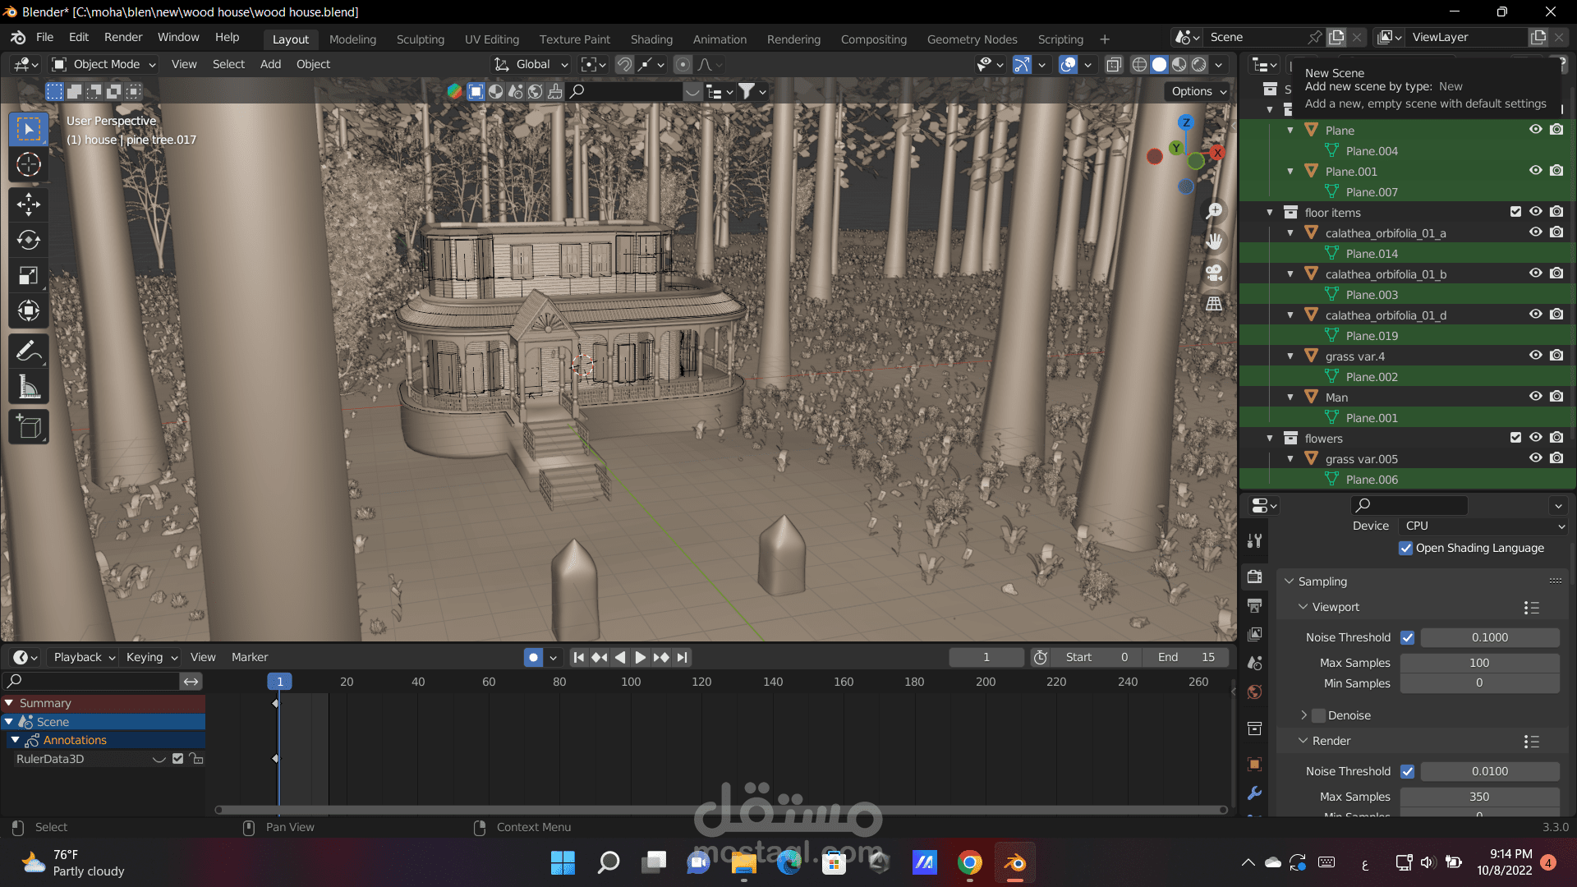
Task: Select the Annotate pencil tool
Action: pos(29,352)
